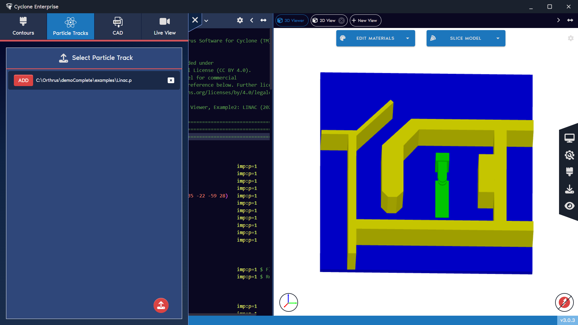The width and height of the screenshot is (578, 325).
Task: Switch to the 3D Viewer tab
Action: pos(291,20)
